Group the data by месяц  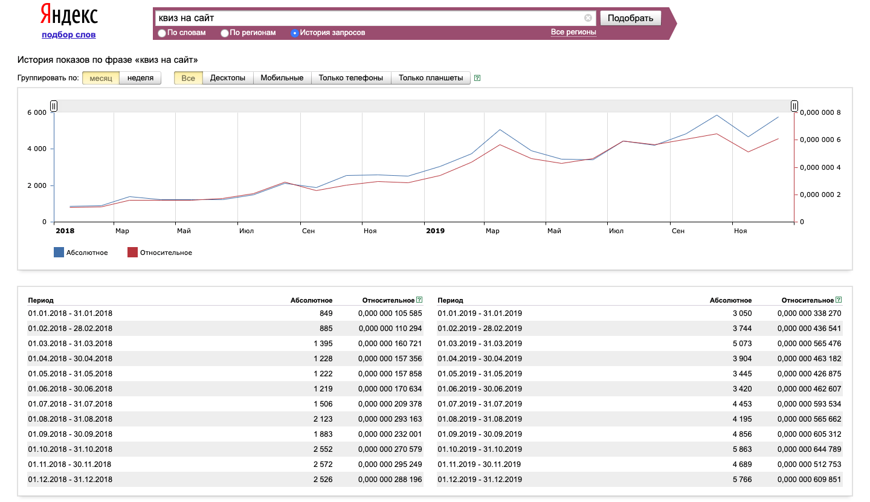pyautogui.click(x=101, y=78)
